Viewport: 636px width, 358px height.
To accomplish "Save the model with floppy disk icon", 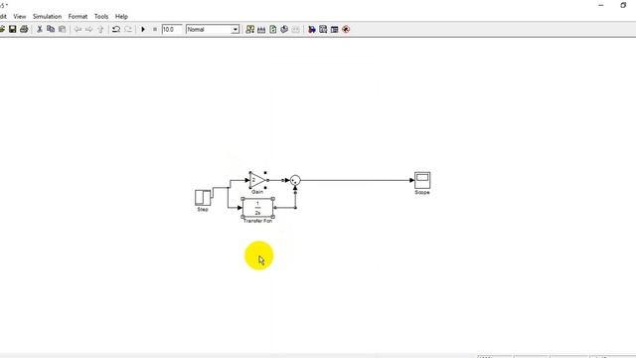I will pos(13,29).
